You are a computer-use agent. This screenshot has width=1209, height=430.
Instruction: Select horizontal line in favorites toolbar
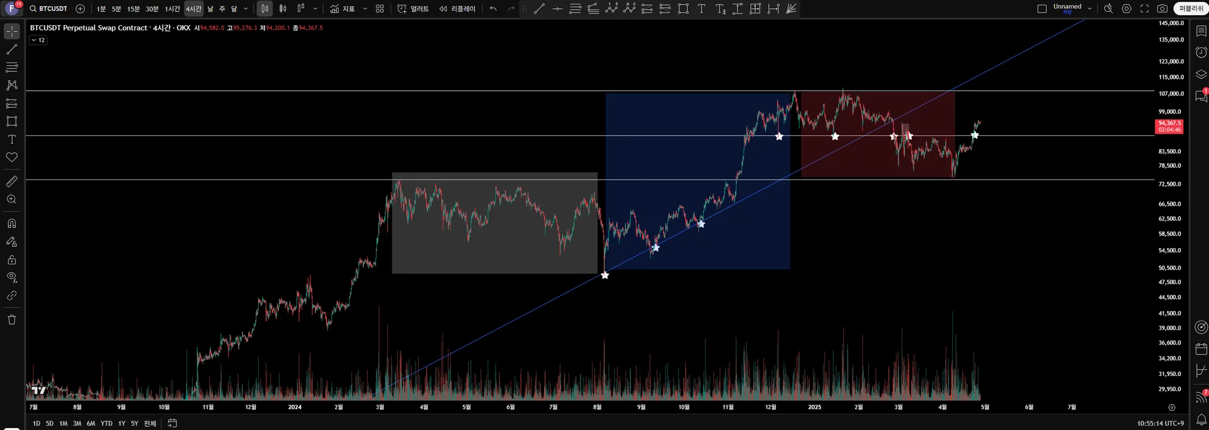click(x=557, y=9)
